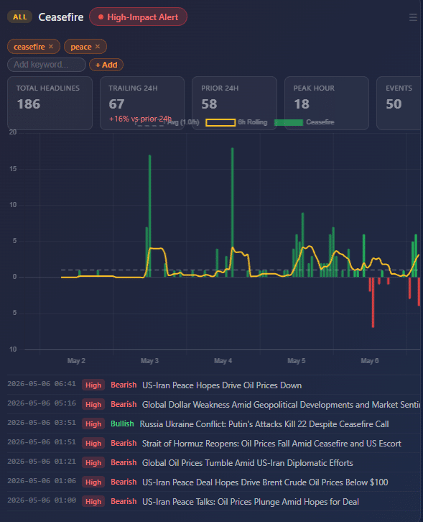Open the Trailing 24H stat card
This screenshot has width=423, height=522.
coord(142,103)
